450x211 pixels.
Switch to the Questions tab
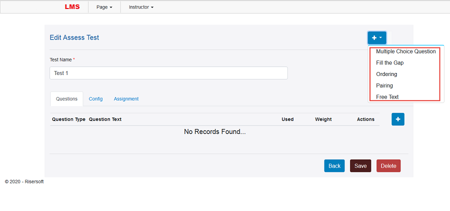(66, 99)
